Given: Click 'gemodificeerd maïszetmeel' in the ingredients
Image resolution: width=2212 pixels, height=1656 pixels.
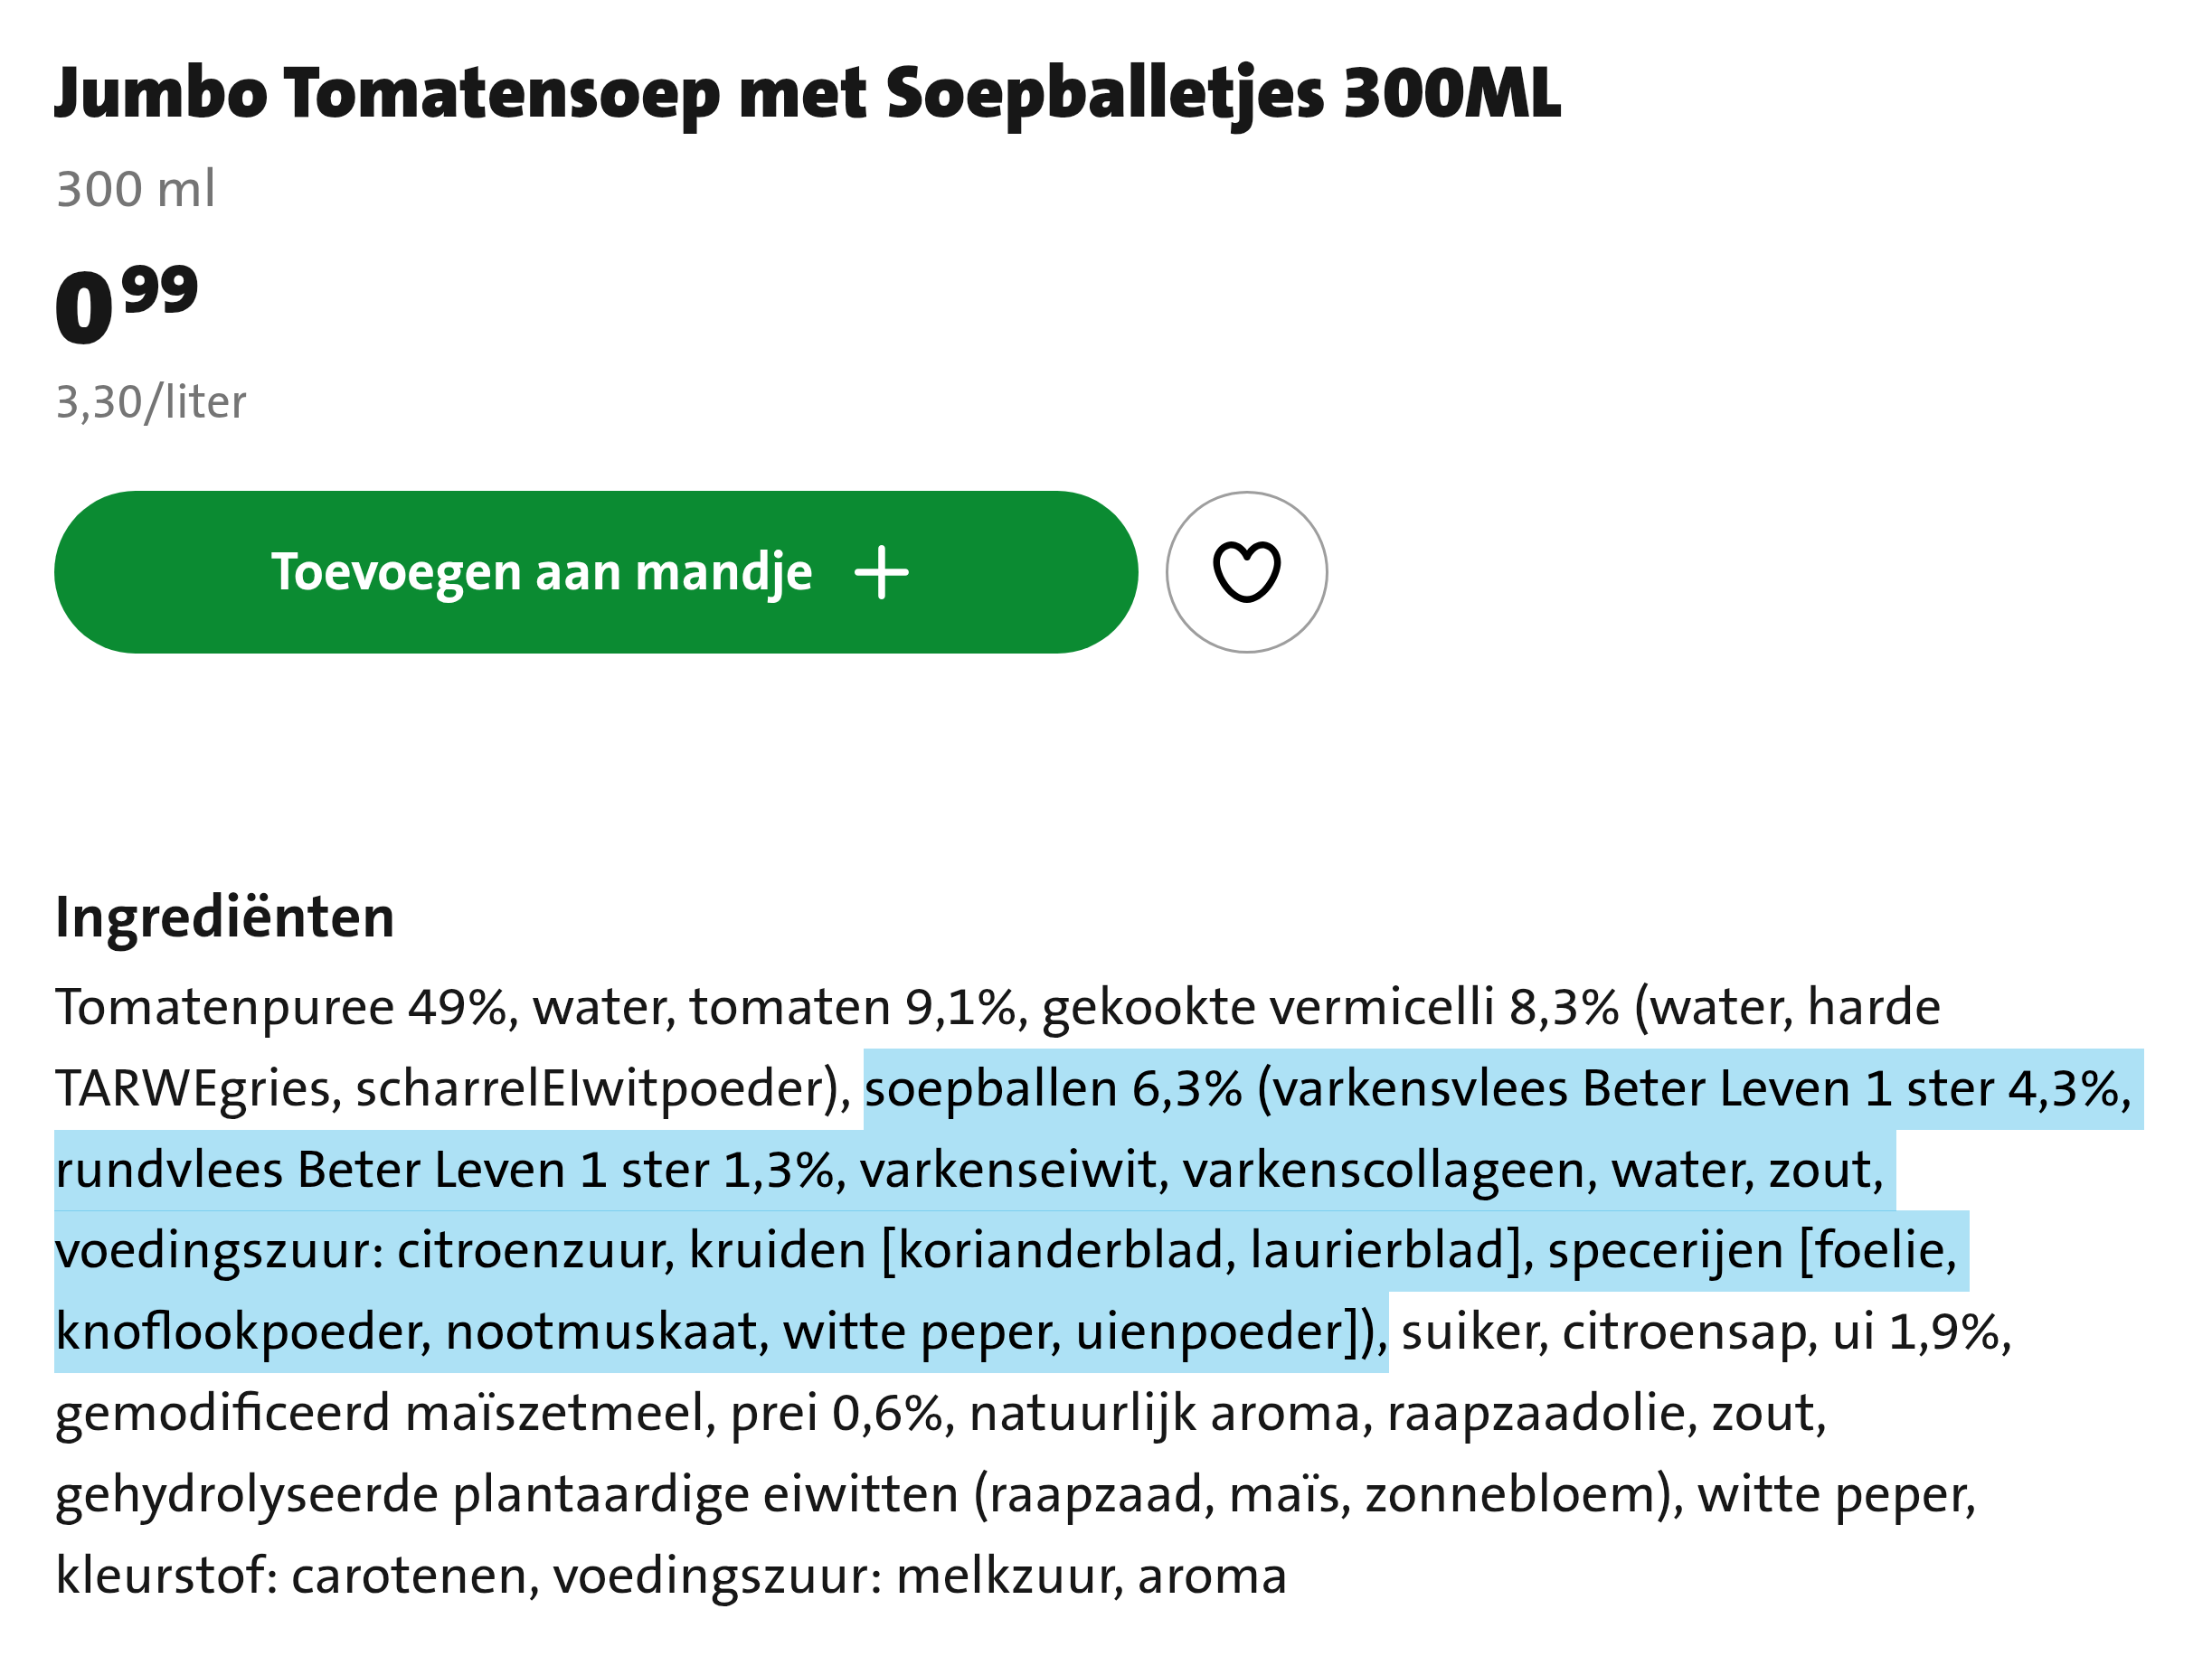Looking at the screenshot, I should coord(385,1413).
